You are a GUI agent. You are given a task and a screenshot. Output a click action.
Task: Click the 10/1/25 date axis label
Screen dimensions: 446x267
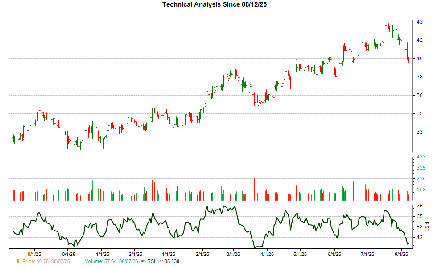(x=67, y=254)
